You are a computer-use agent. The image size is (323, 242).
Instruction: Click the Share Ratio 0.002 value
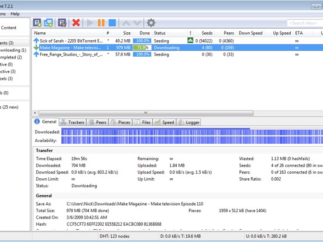coord(276,179)
